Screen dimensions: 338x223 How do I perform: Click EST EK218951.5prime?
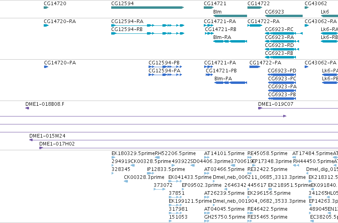270,189
